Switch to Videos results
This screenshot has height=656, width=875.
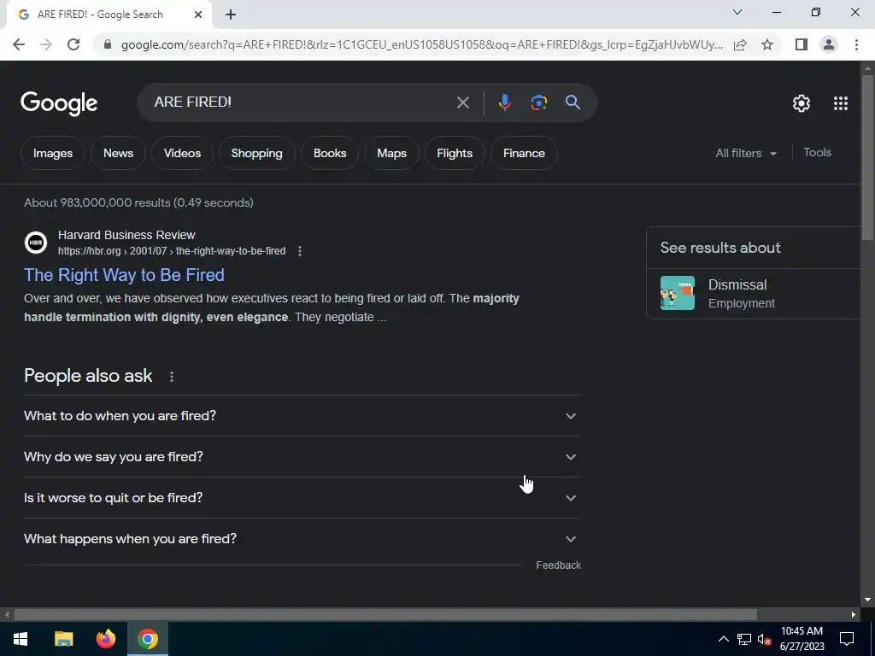click(183, 153)
